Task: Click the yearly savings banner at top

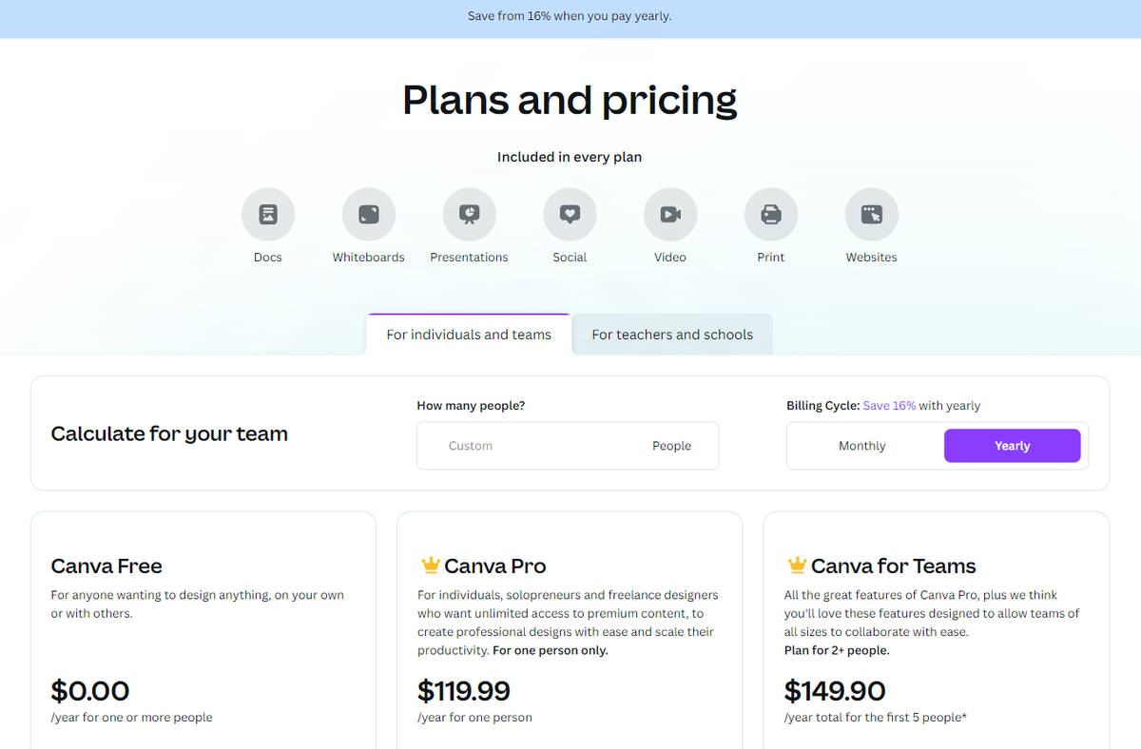Action: [x=570, y=16]
